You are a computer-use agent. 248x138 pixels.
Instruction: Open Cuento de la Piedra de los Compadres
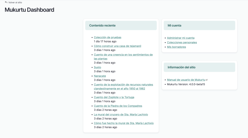coord(118,106)
